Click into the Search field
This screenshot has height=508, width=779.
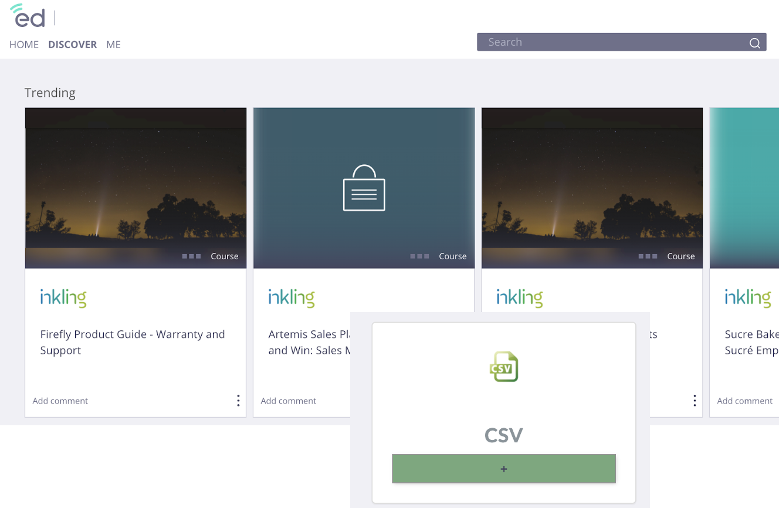click(x=622, y=42)
